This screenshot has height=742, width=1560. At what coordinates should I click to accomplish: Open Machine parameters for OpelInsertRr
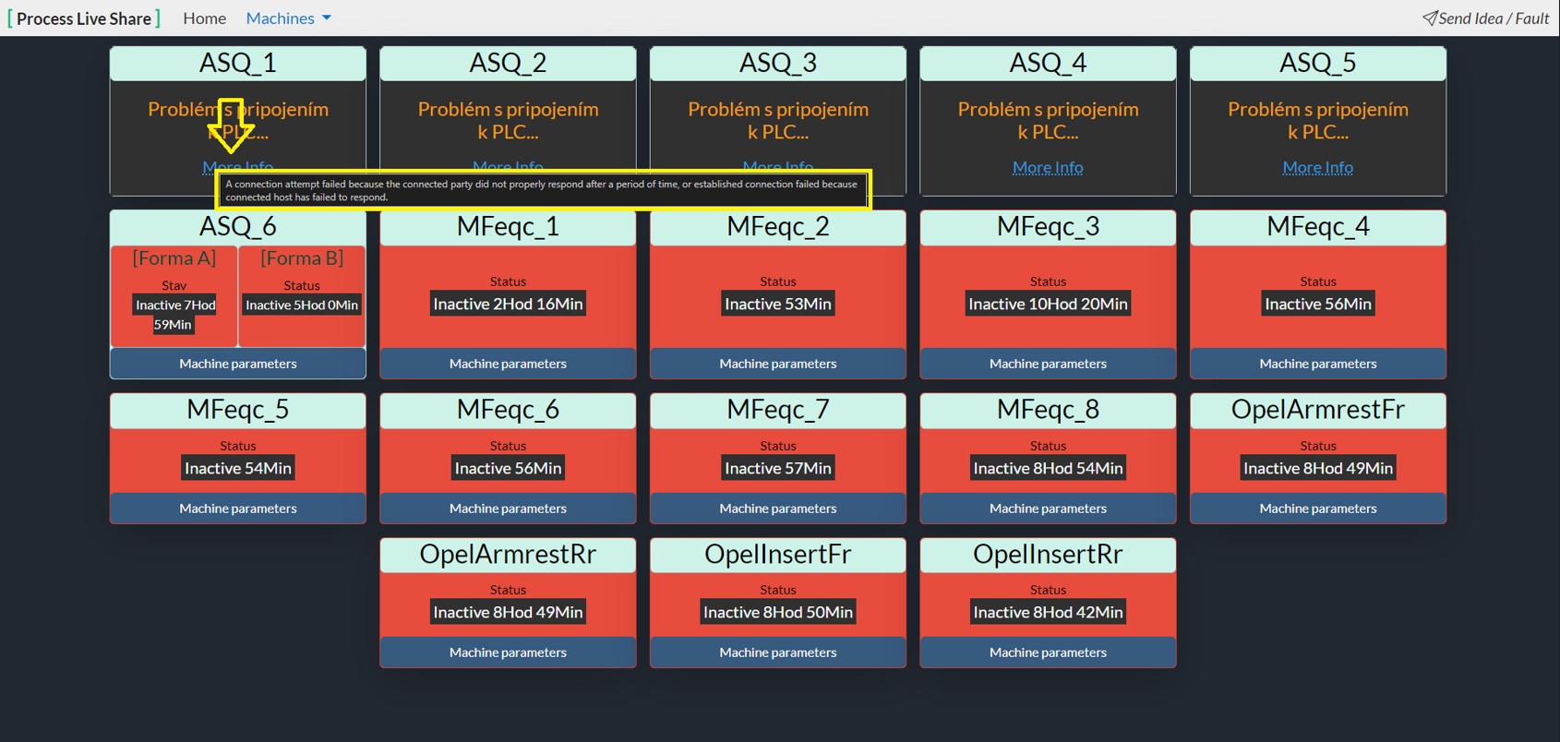pyautogui.click(x=1048, y=652)
